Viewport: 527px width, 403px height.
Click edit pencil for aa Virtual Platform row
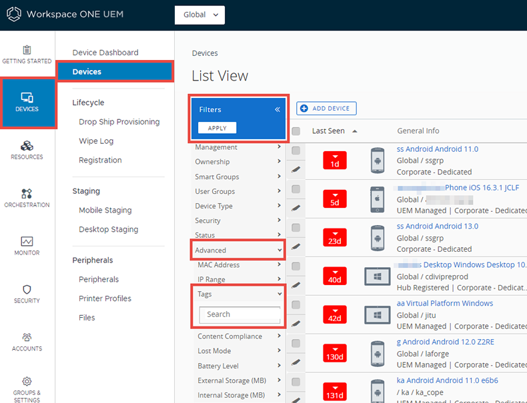tap(296, 324)
